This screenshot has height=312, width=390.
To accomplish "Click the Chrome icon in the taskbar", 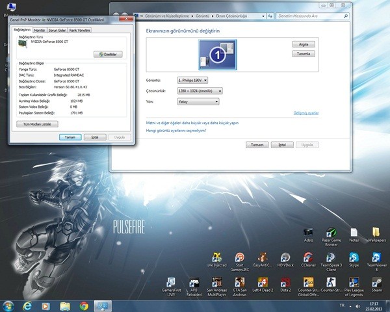I will [84, 305].
